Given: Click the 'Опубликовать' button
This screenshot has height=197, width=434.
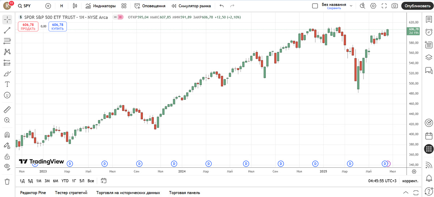Looking at the screenshot, I should point(417,6).
